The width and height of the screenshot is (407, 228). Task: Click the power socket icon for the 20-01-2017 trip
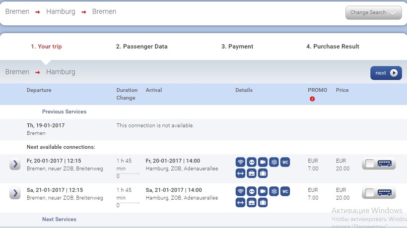point(252,163)
